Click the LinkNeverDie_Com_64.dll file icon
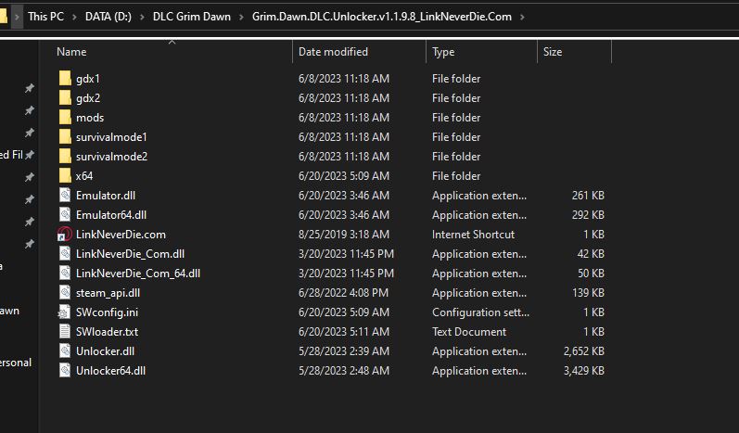 [65, 273]
